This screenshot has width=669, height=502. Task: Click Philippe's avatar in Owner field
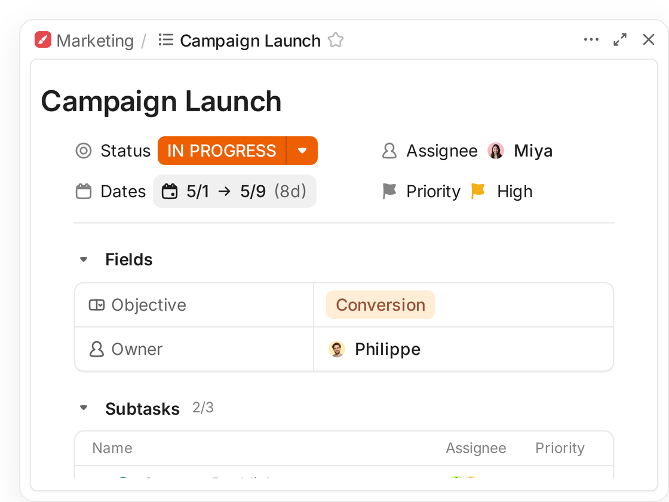click(x=337, y=349)
